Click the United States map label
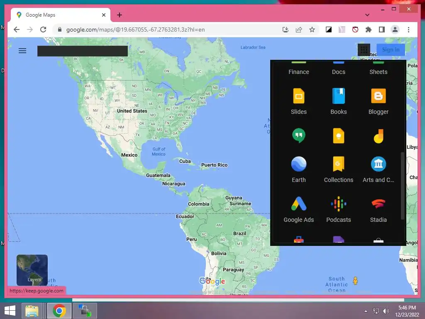This screenshot has height=319, width=425. (x=132, y=111)
